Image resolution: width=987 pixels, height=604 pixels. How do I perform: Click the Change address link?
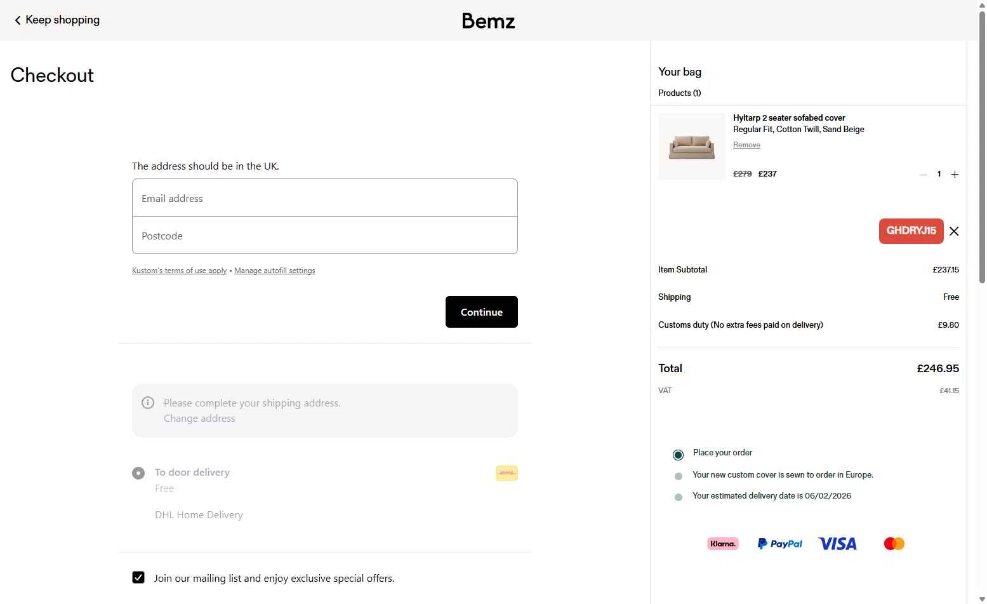(199, 419)
